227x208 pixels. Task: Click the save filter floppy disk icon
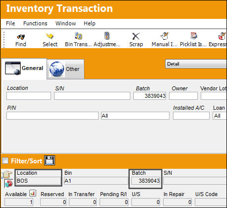(x=50, y=160)
